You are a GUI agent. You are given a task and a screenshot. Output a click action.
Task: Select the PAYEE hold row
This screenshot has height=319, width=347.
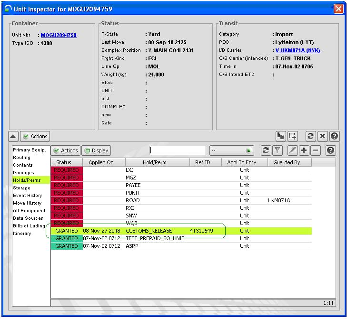pyautogui.click(x=181, y=186)
